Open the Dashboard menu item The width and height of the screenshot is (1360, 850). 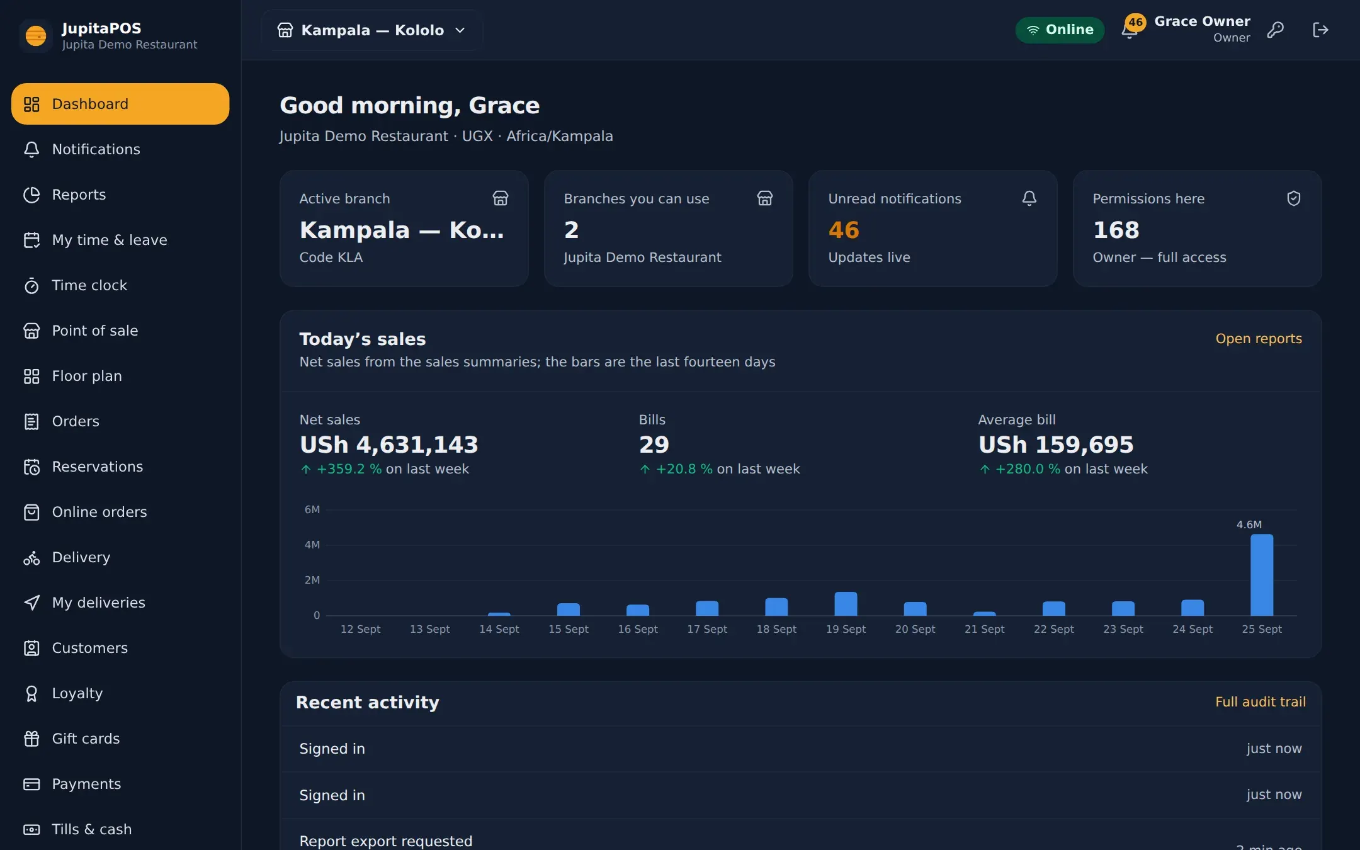pos(120,104)
